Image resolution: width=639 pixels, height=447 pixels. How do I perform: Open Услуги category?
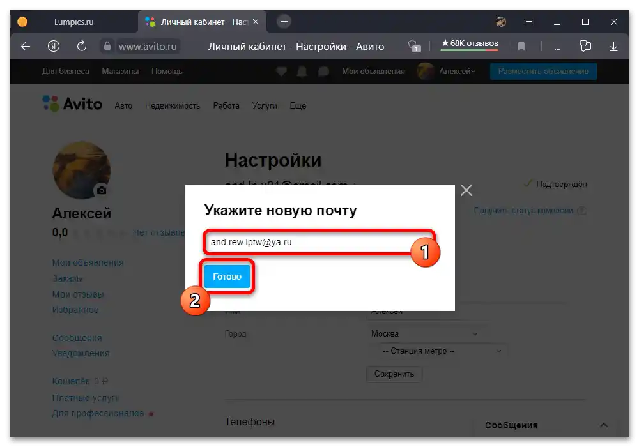pyautogui.click(x=265, y=106)
